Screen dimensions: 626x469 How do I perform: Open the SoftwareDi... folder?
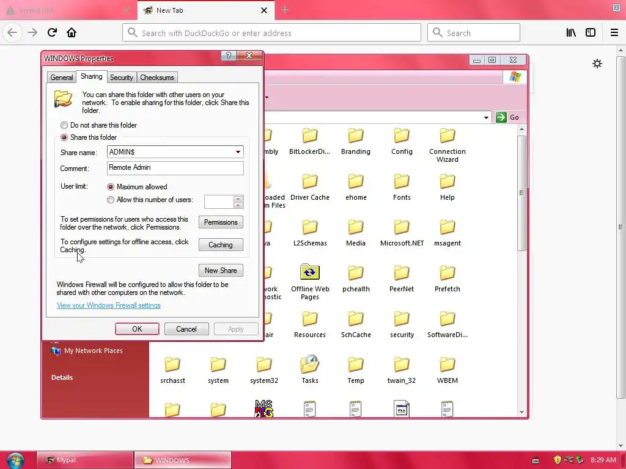pyautogui.click(x=447, y=325)
